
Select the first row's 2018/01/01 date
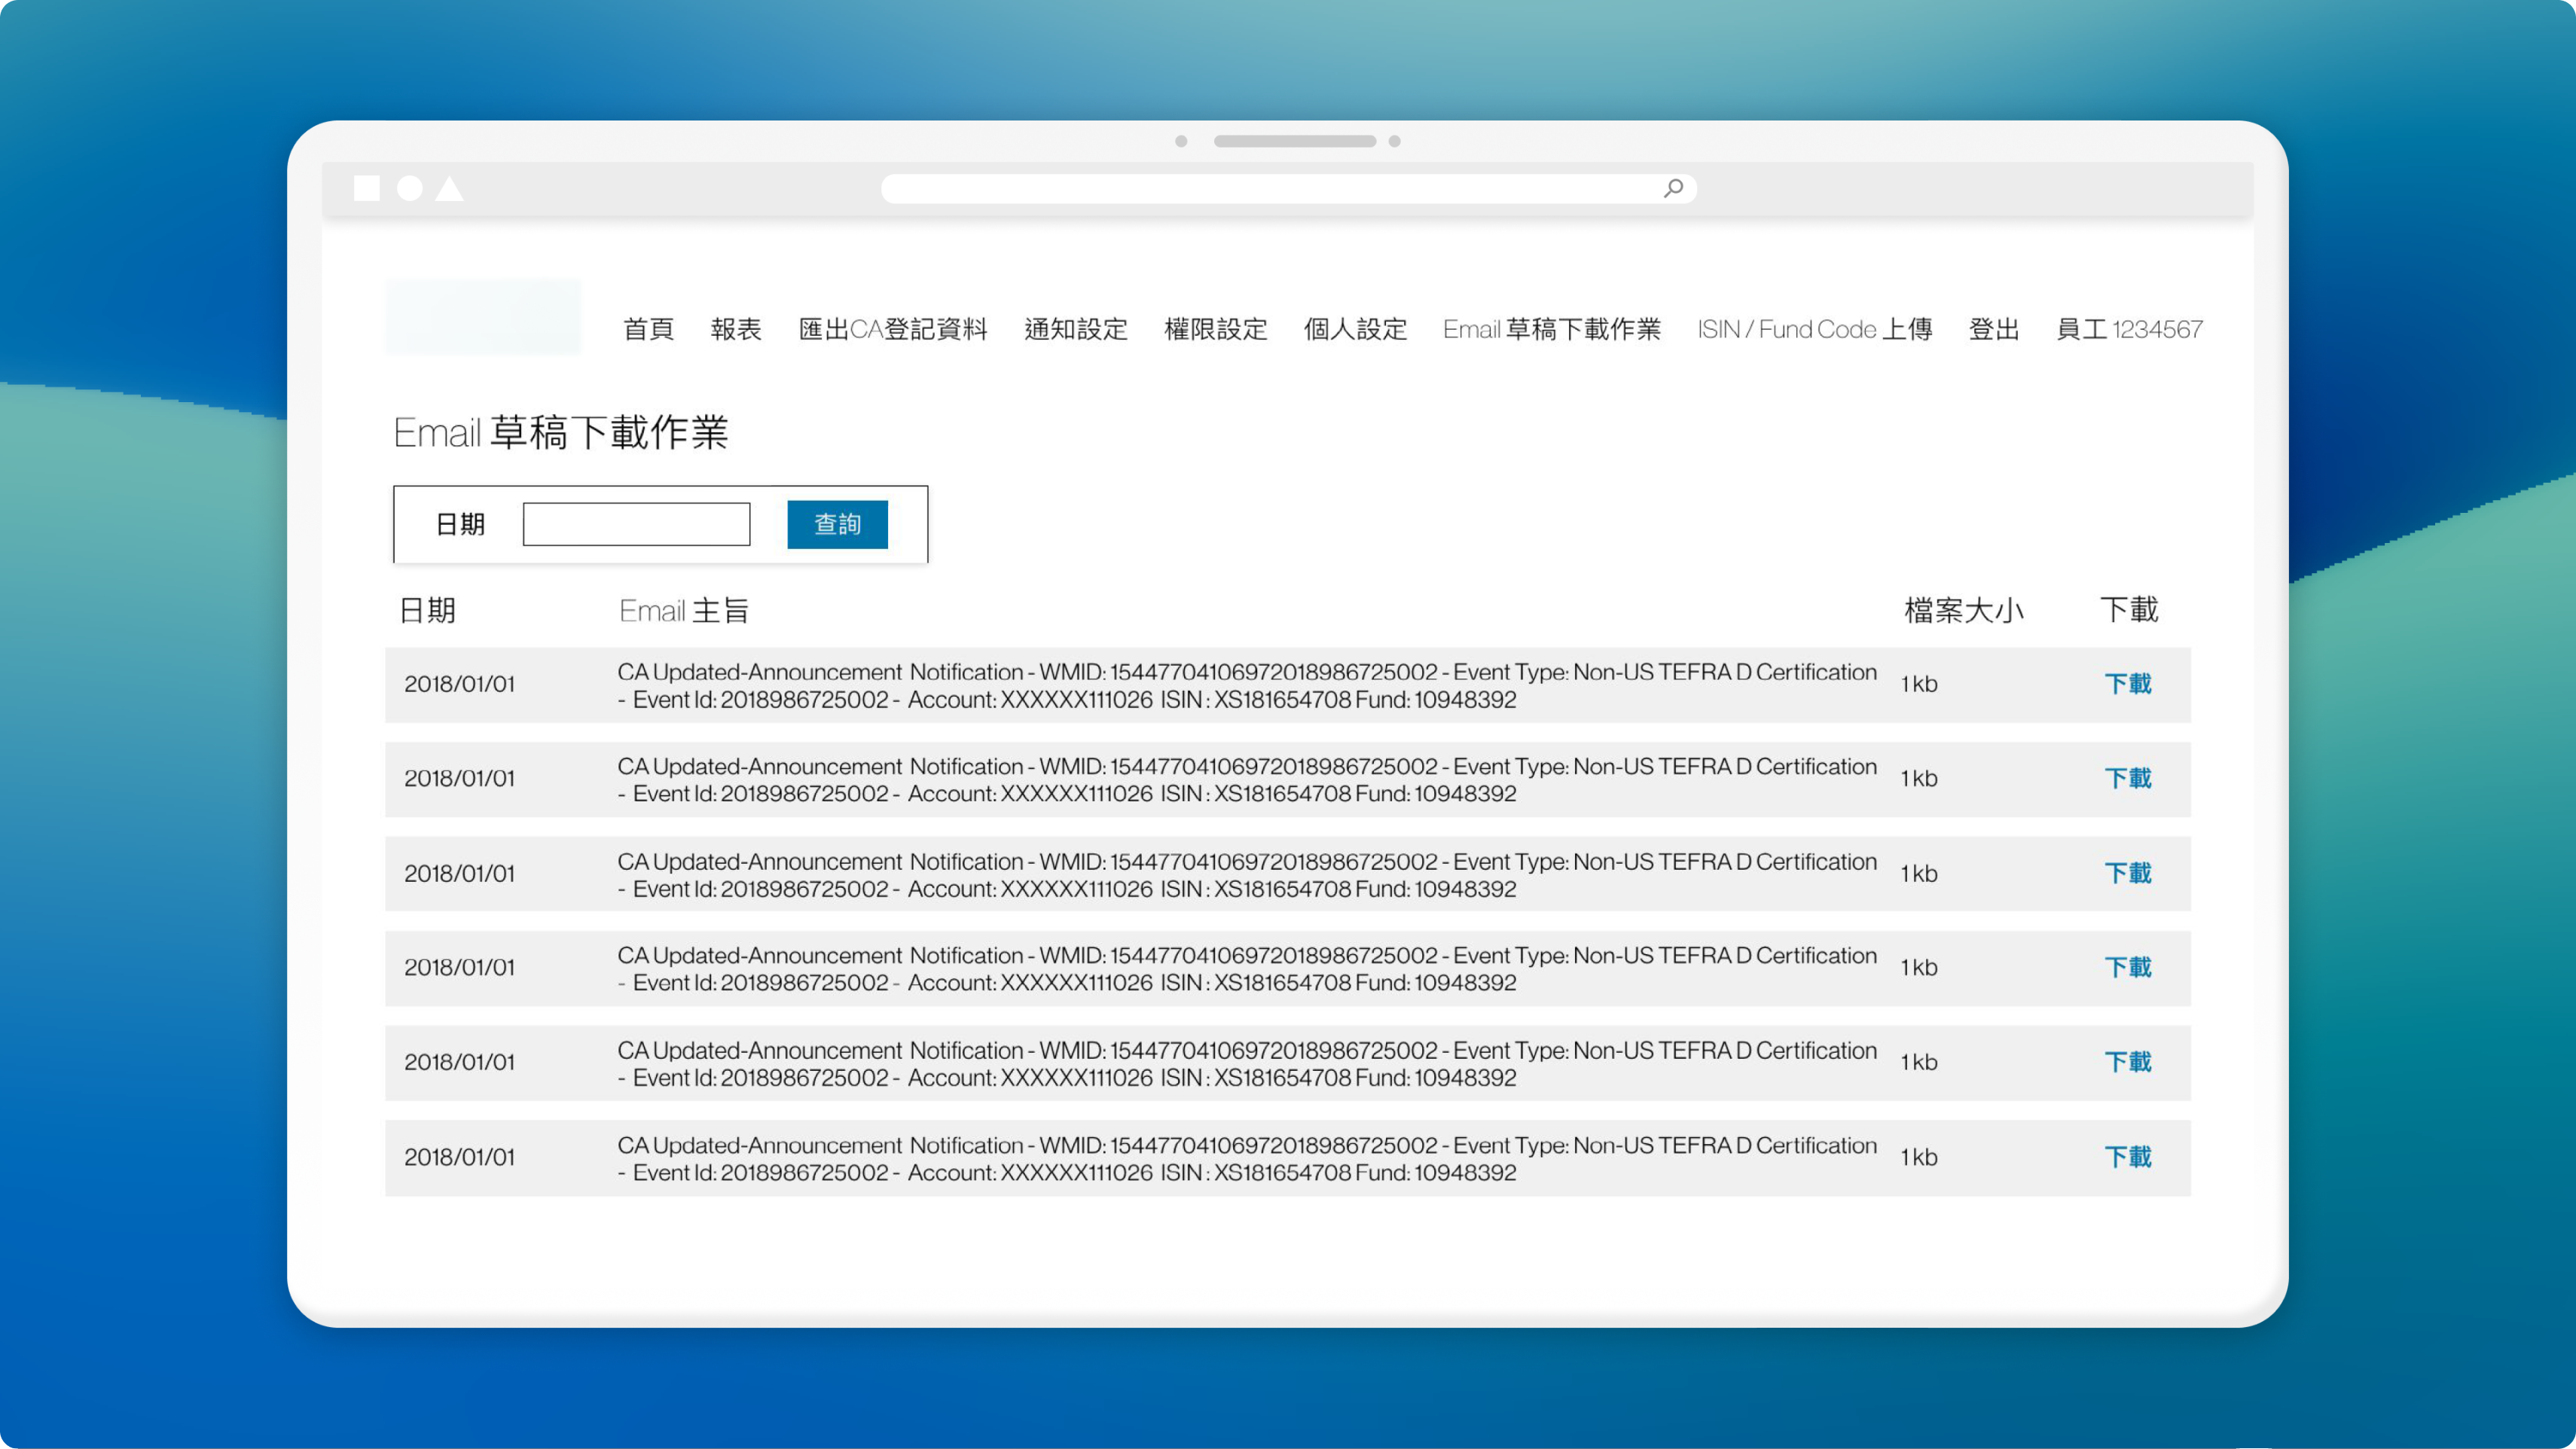coord(460,684)
